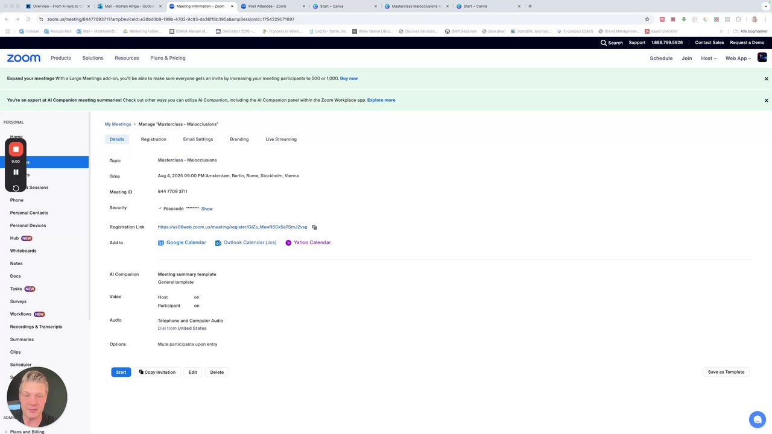Go back in browser history
The height and width of the screenshot is (434, 772).
[x=8, y=19]
